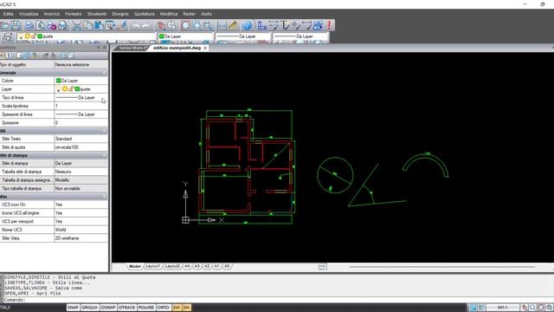Click the green swatch in Layer property row
Screen dimensions: 554x312
(77, 89)
